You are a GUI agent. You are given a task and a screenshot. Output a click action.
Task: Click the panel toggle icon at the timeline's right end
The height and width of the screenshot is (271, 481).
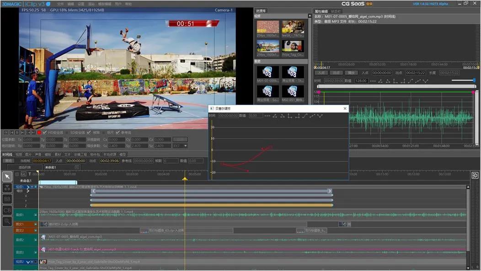(475, 175)
